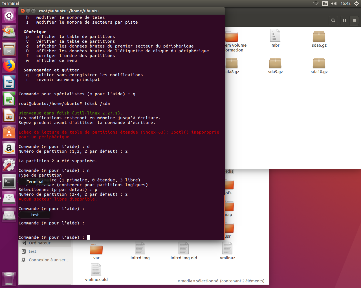Click the 'Bienvenue dans fdisk' green line
Image resolution: width=361 pixels, height=288 pixels.
71,113
